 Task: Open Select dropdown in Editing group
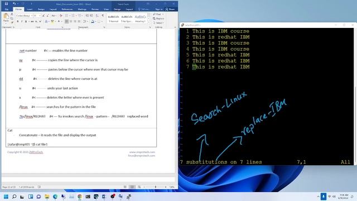click(158, 23)
